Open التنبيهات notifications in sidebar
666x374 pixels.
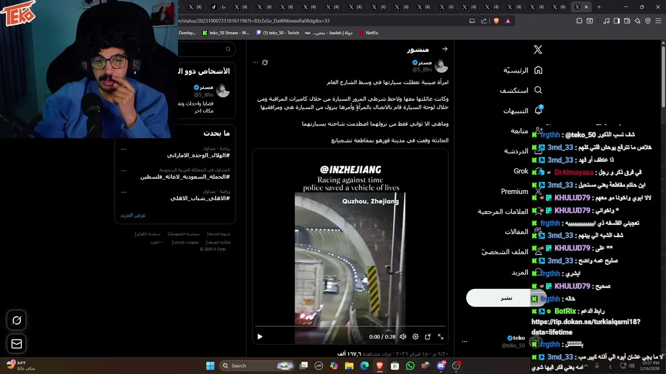523,111
